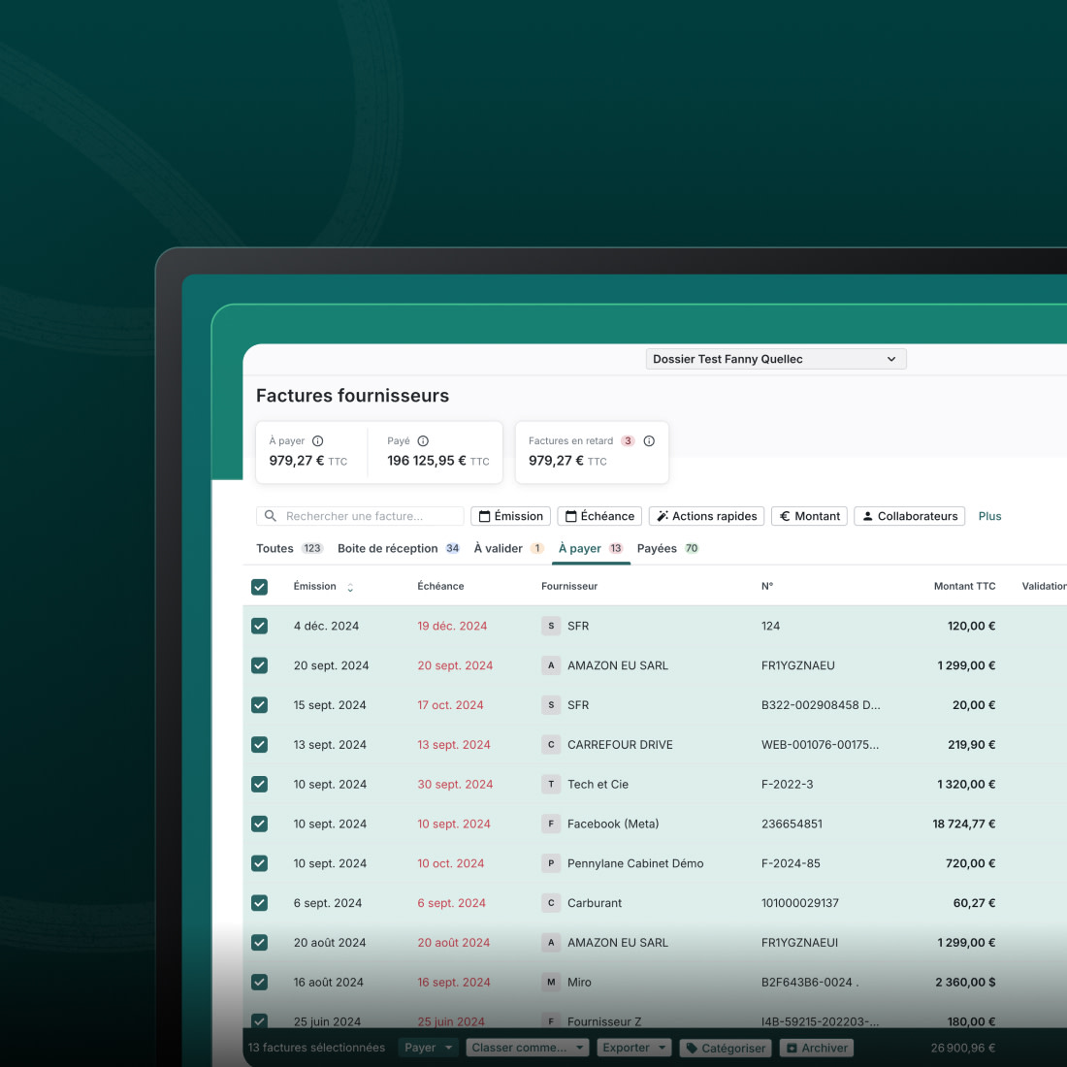Open the Exporter dropdown

(x=633, y=1048)
